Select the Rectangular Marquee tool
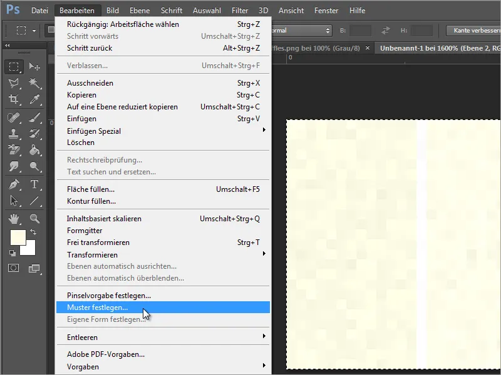501x375 pixels. (14, 67)
